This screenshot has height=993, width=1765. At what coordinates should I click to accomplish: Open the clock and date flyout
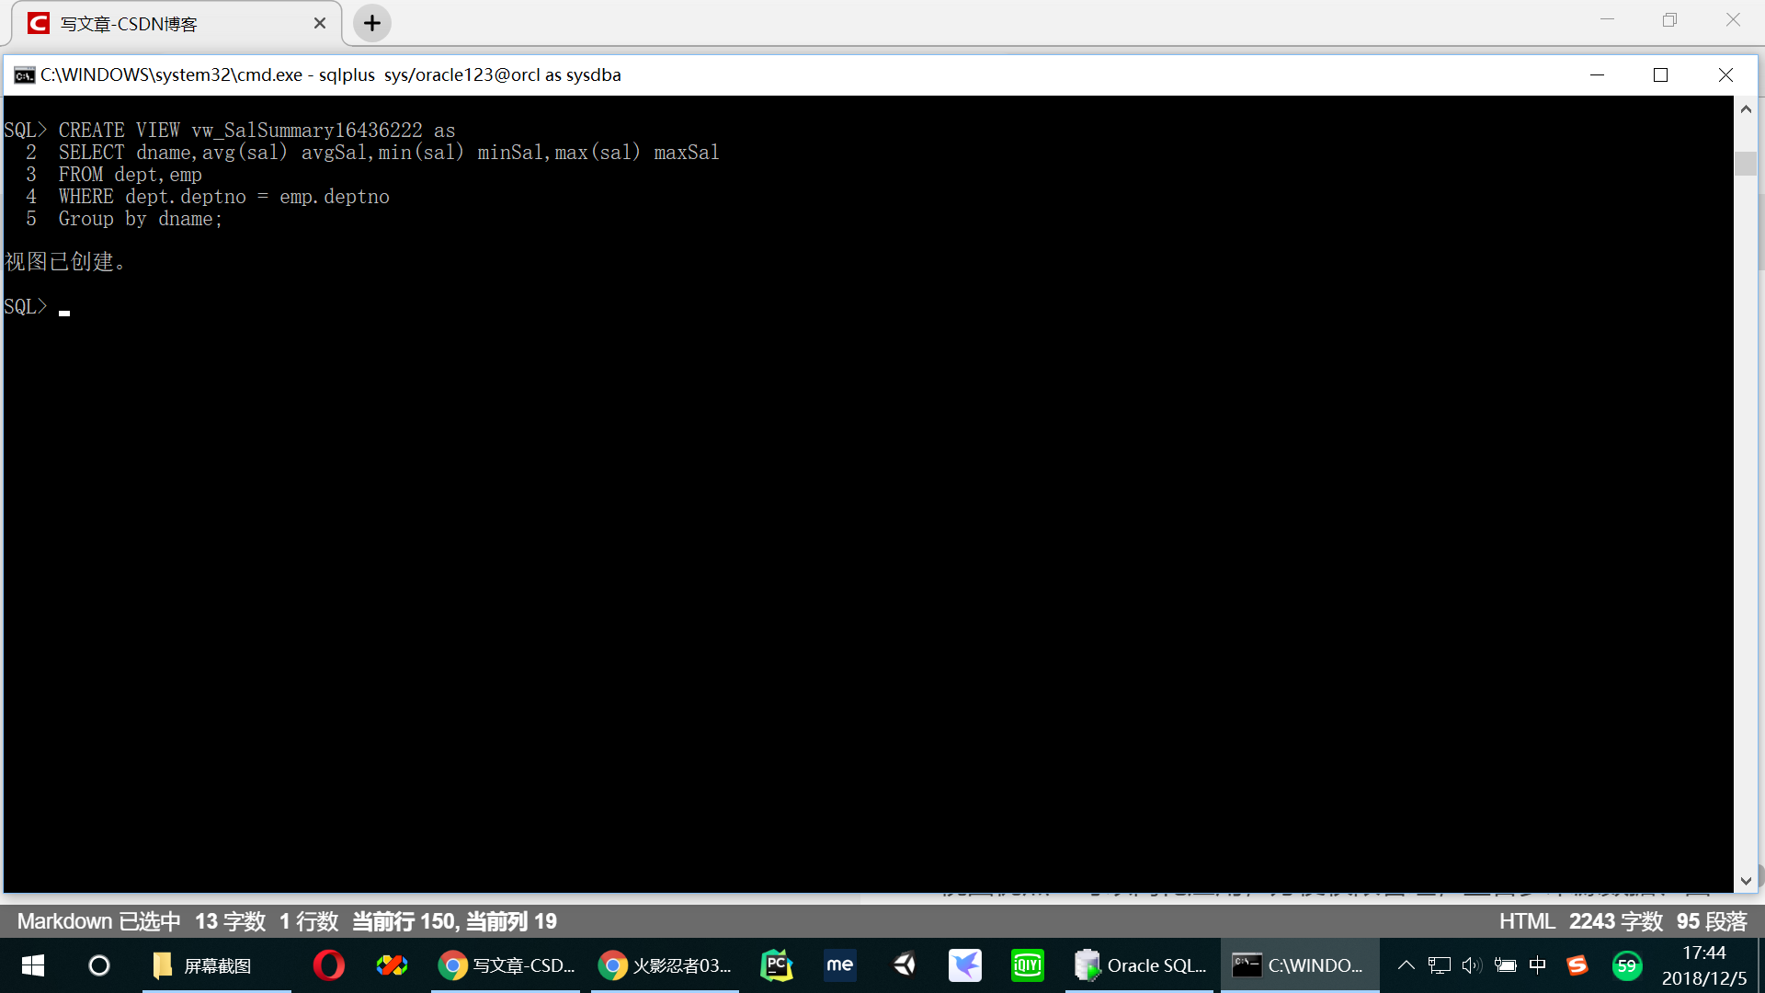click(1703, 965)
